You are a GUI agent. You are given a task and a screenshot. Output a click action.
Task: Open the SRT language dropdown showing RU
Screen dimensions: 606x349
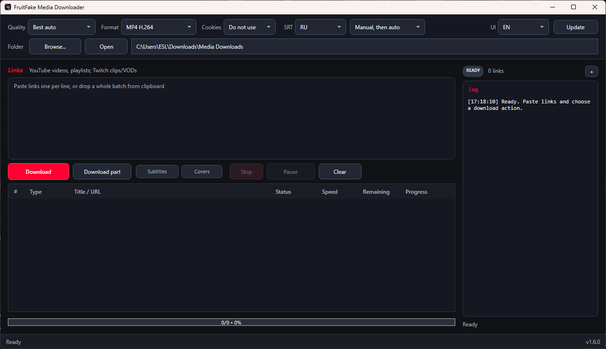321,27
